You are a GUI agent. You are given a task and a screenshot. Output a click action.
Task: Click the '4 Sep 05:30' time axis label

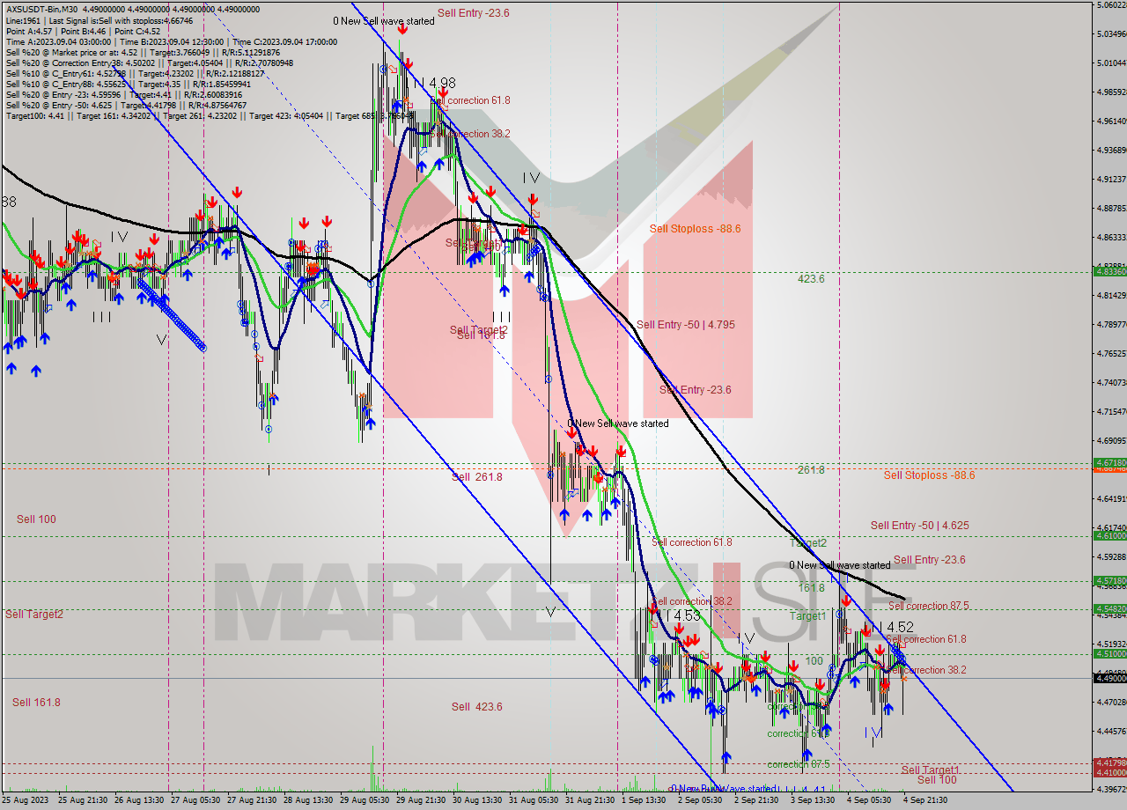click(869, 800)
